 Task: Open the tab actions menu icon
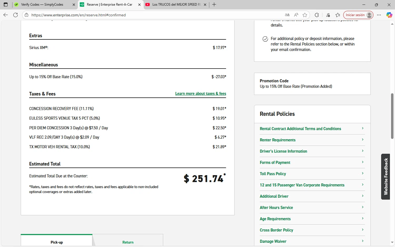click(x=6, y=4)
